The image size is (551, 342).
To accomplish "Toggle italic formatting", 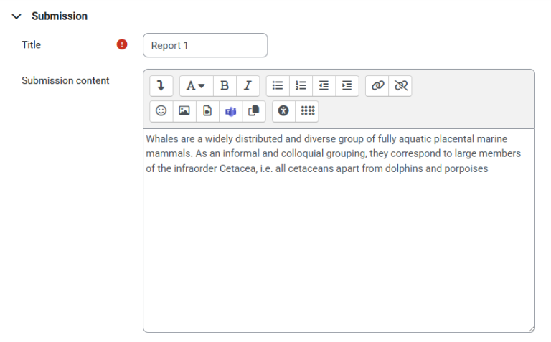I will pos(248,85).
